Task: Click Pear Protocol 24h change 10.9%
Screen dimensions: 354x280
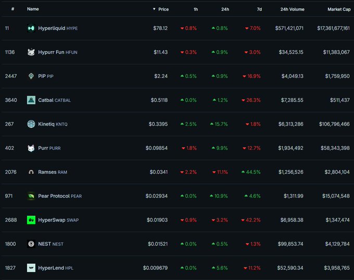Action: click(219, 196)
